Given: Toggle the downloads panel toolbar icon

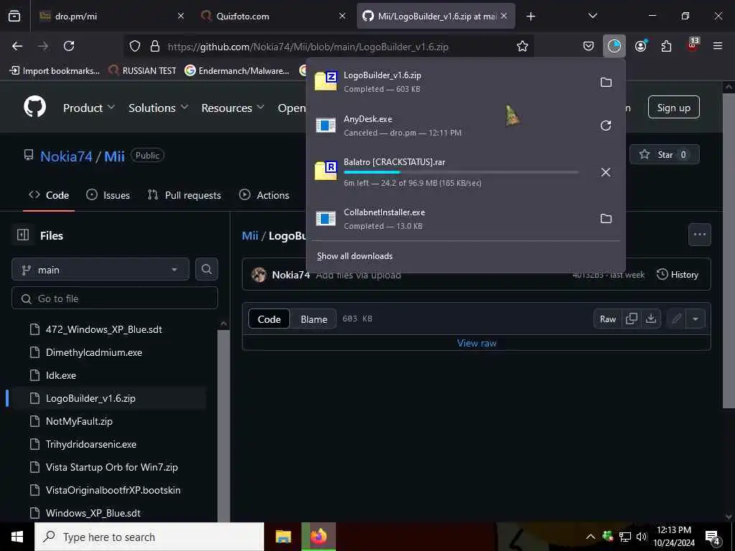Looking at the screenshot, I should tap(614, 46).
